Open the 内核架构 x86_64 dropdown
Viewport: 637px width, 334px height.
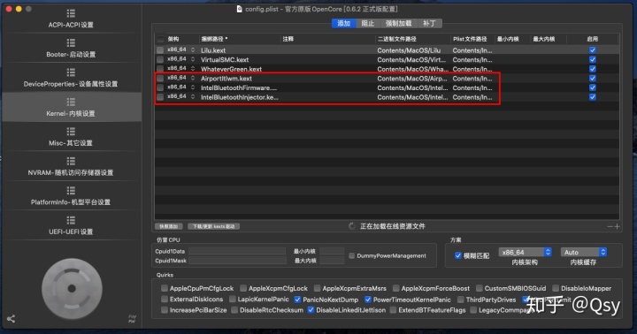point(525,252)
